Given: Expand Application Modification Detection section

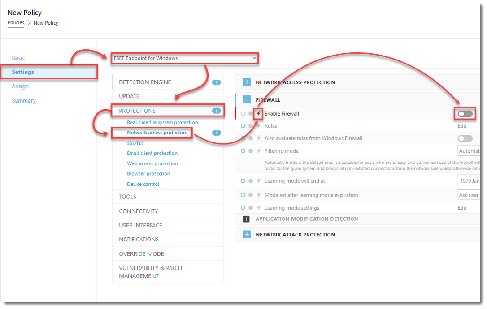Looking at the screenshot, I should click(x=246, y=219).
